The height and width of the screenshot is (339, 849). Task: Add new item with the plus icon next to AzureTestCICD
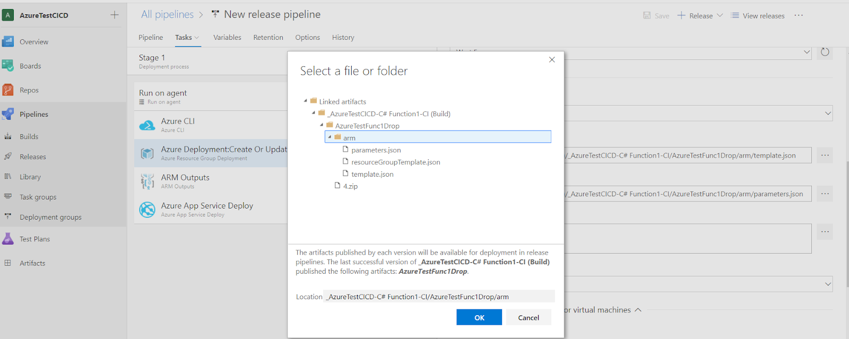pos(115,15)
